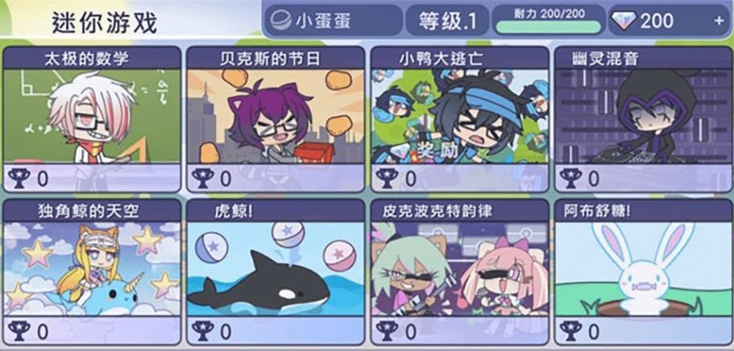Click trophy icon under 太极的数学
This screenshot has width=734, height=351.
pos(19,178)
